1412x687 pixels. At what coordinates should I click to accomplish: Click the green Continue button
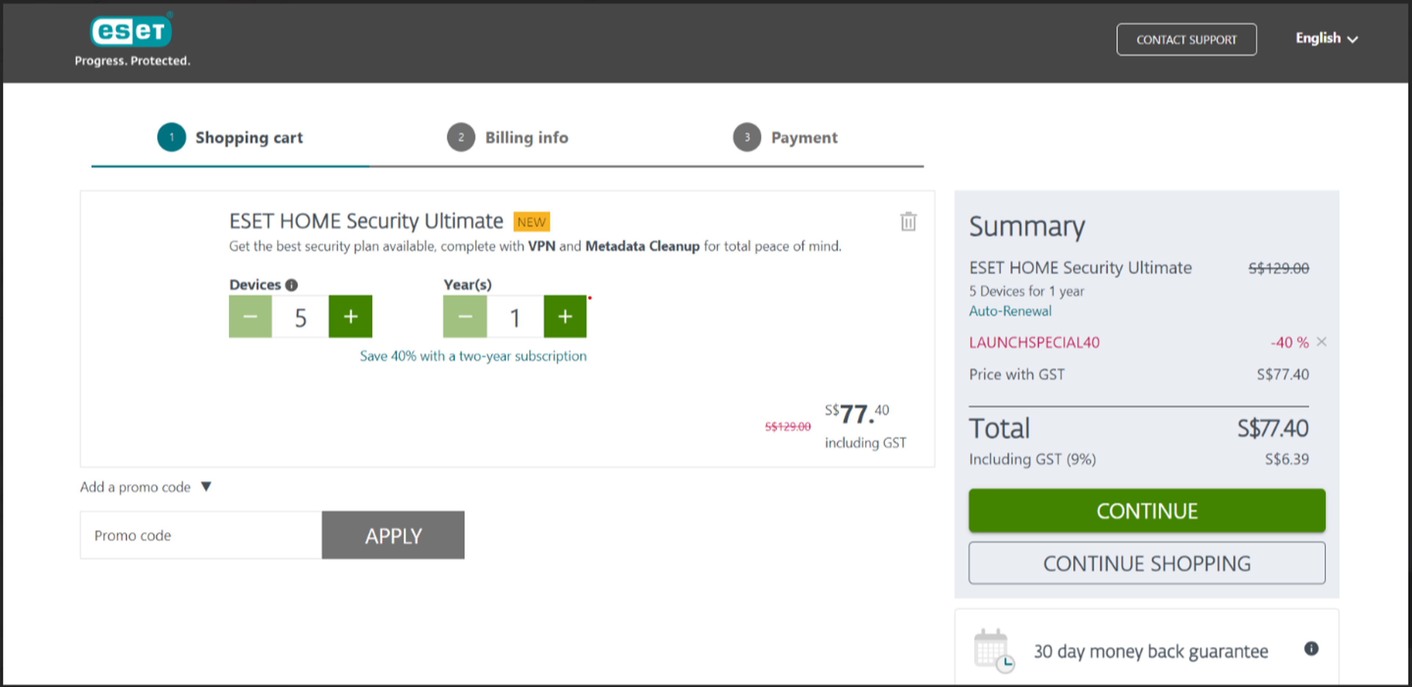click(x=1147, y=511)
